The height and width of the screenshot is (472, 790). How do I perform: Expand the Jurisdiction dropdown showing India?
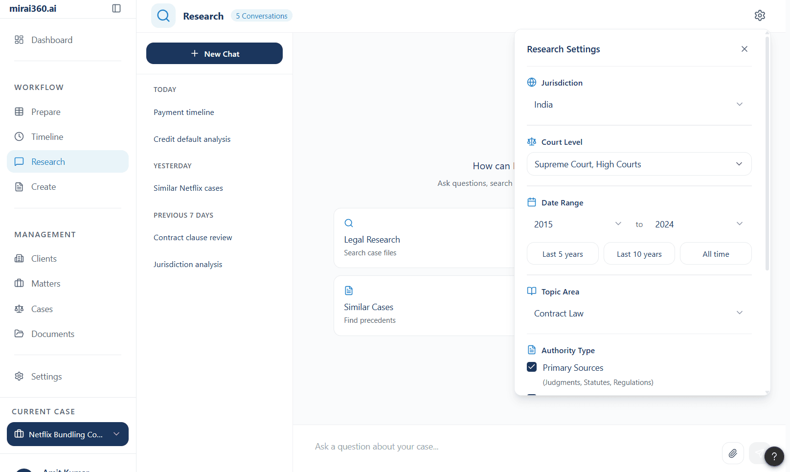pyautogui.click(x=638, y=105)
